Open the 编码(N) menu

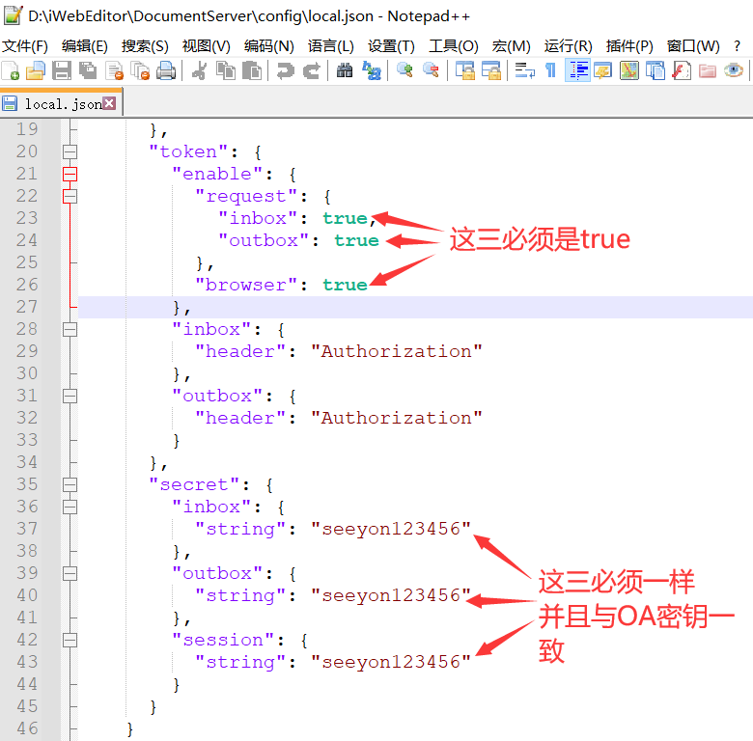(x=269, y=46)
